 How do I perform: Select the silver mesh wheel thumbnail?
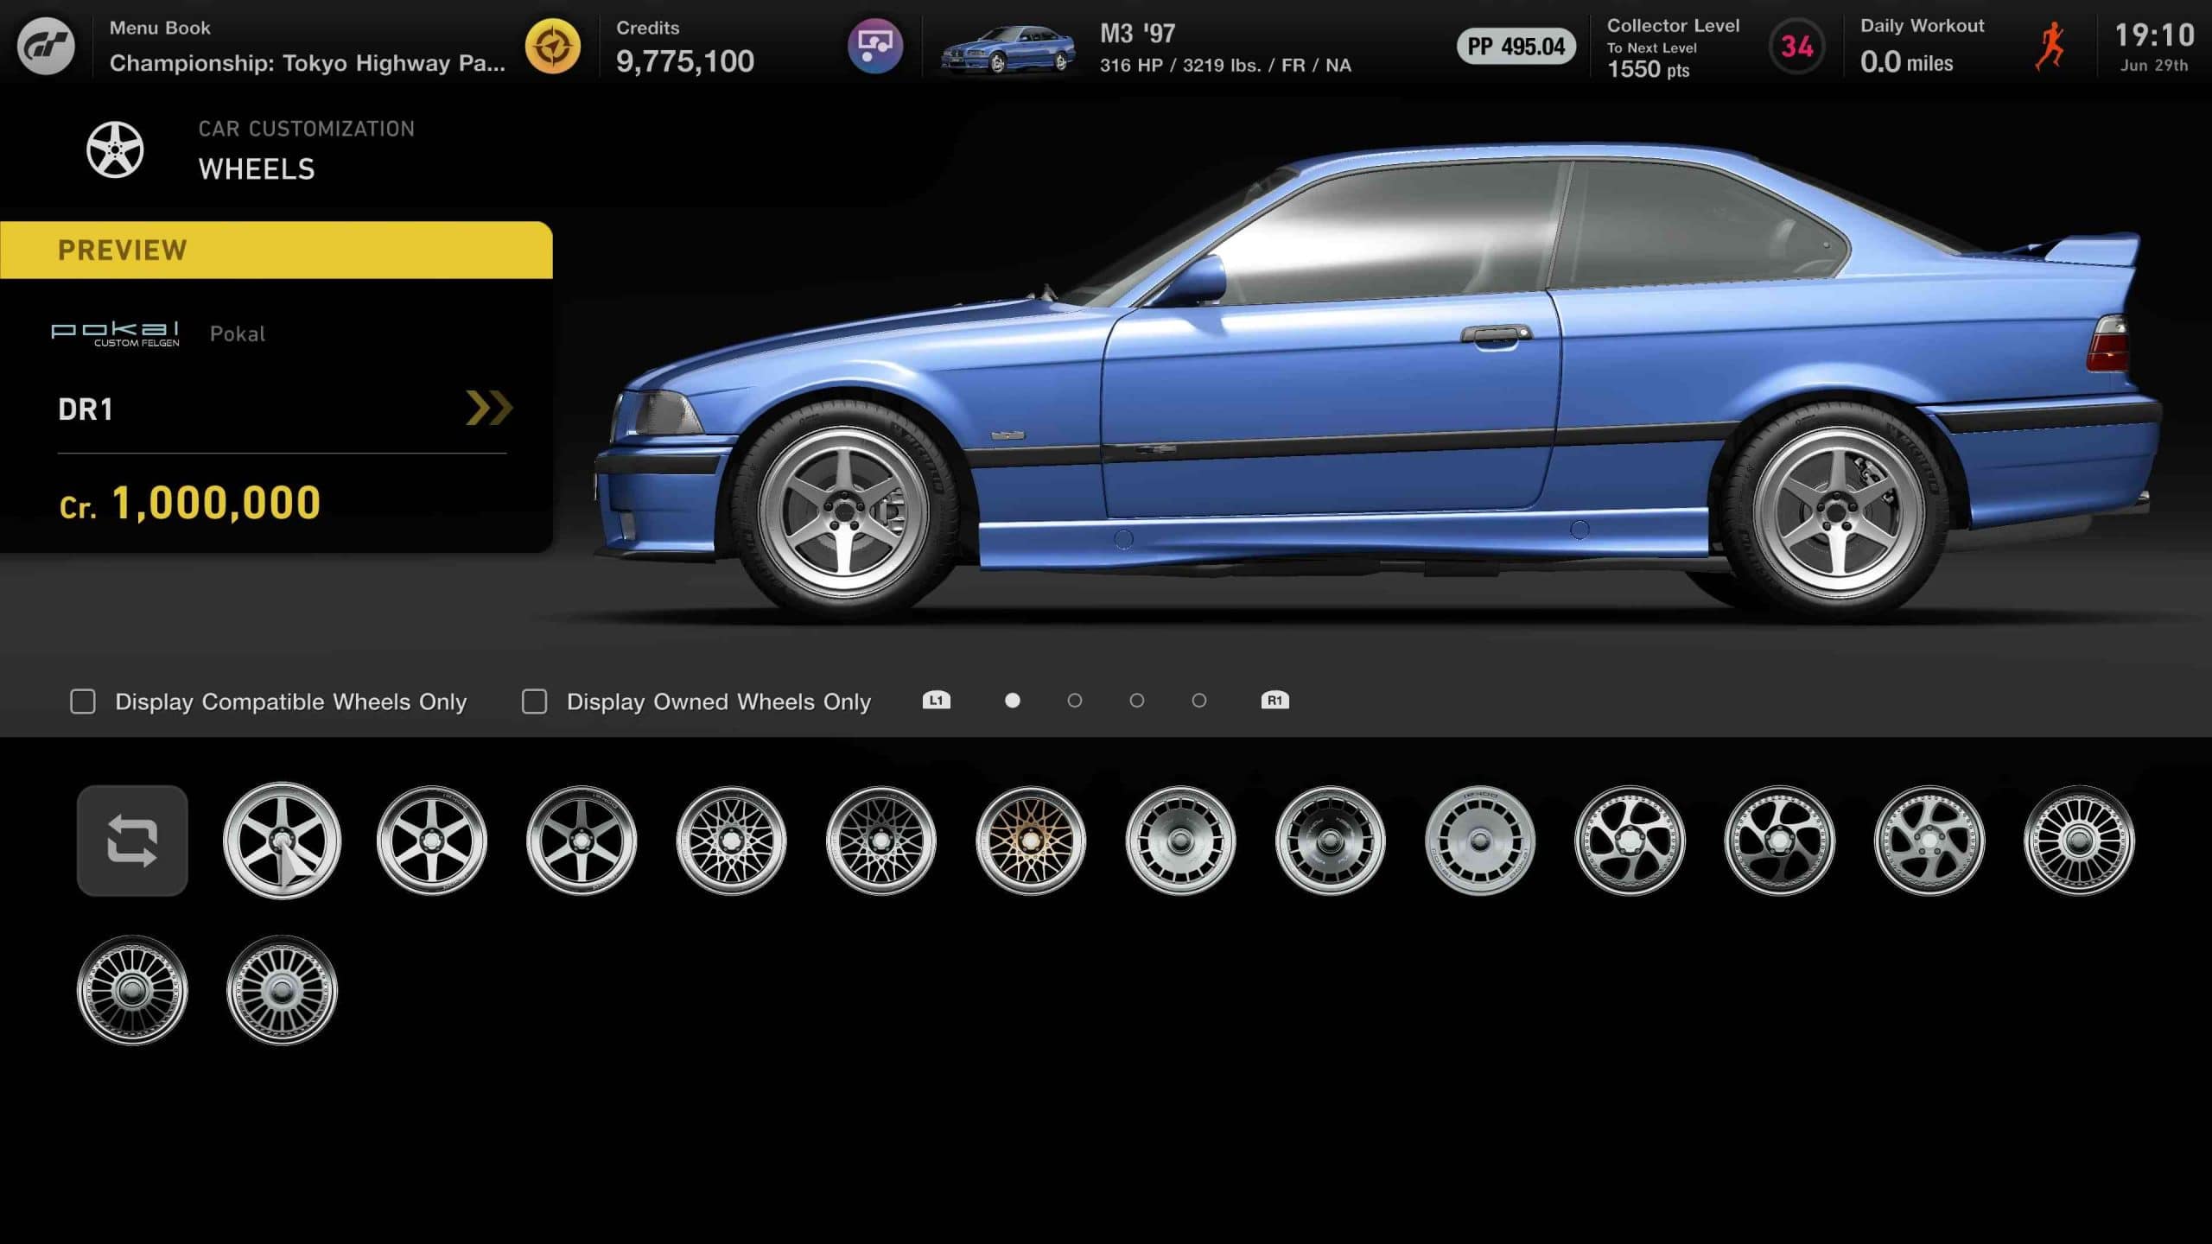[x=731, y=841]
